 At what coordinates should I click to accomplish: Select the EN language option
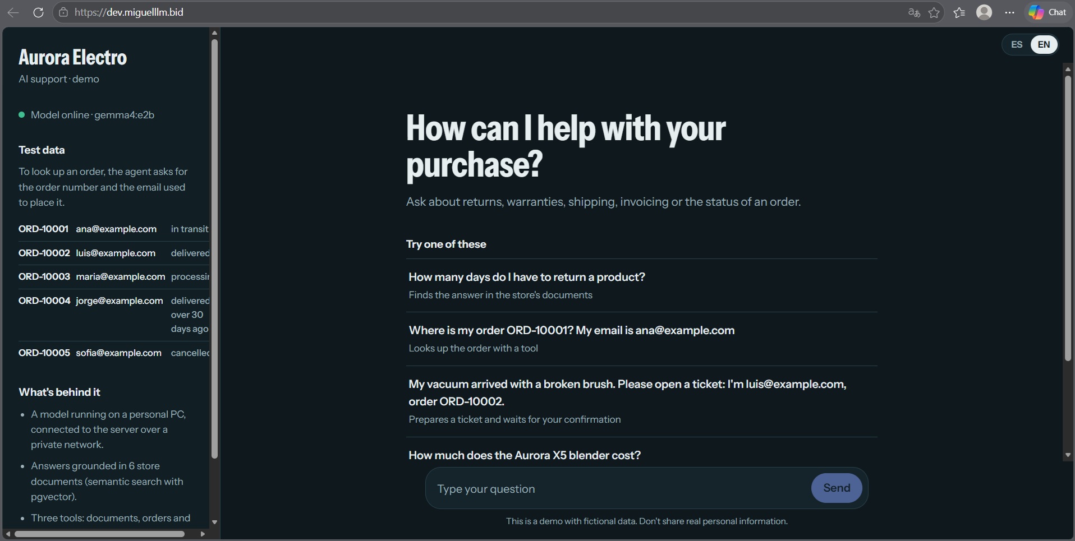click(1044, 44)
